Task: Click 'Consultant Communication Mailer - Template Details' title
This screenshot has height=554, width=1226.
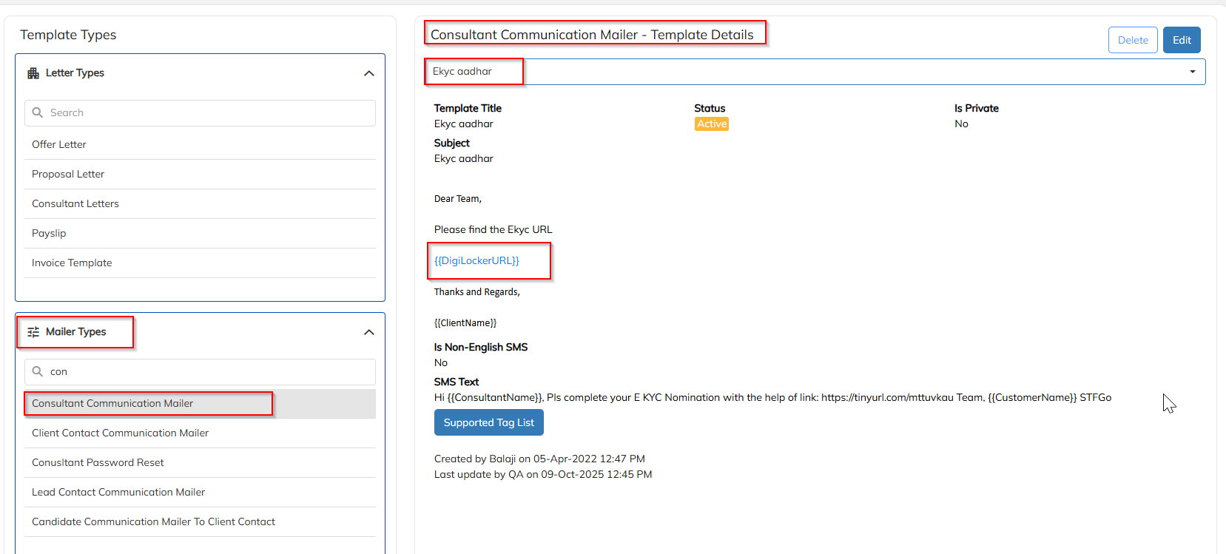Action: pos(592,35)
